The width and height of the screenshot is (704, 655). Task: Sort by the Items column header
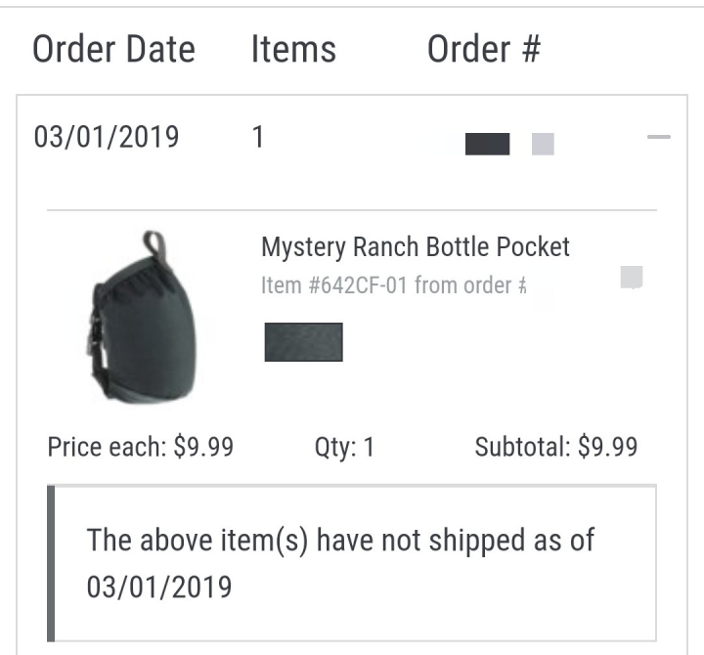[293, 49]
